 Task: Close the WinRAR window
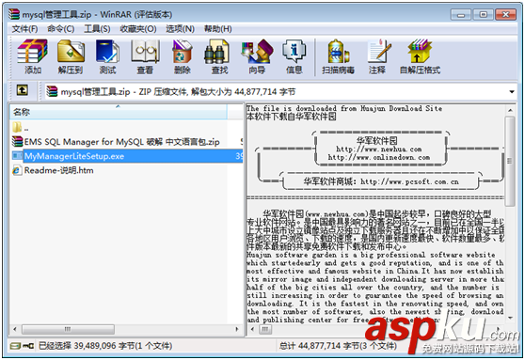(505, 15)
